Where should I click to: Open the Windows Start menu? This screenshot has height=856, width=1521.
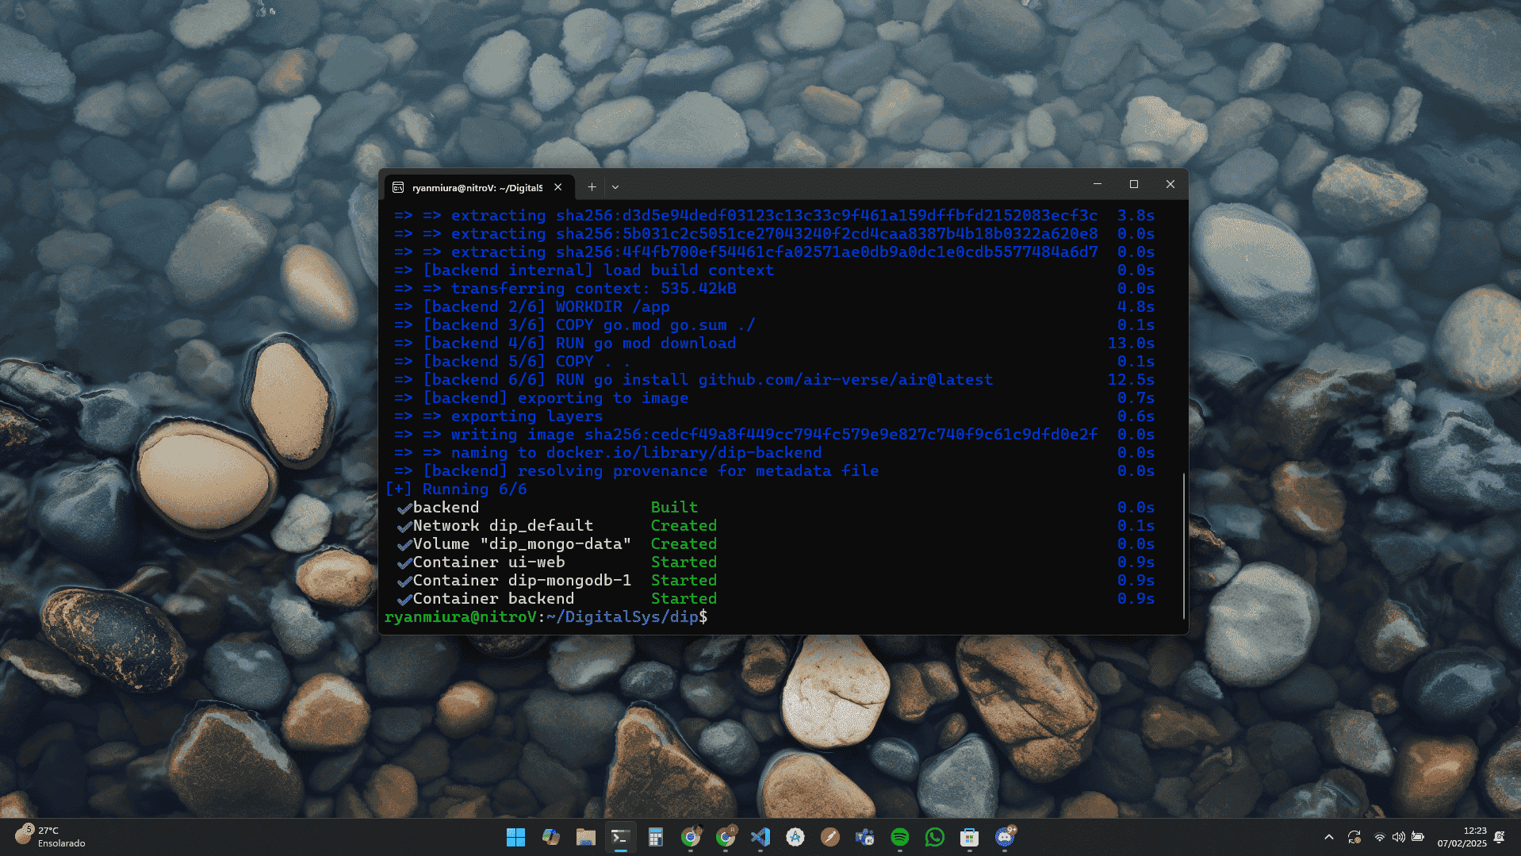[x=515, y=837]
